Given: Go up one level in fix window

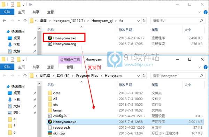Looking at the screenshot, I should [25, 21].
